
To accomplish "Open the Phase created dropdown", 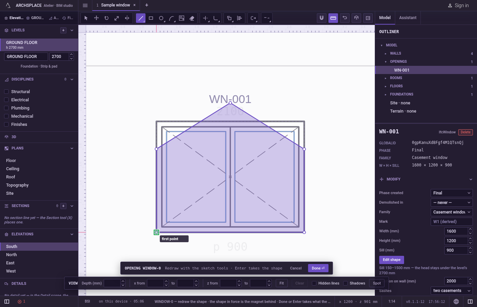I will pyautogui.click(x=451, y=193).
